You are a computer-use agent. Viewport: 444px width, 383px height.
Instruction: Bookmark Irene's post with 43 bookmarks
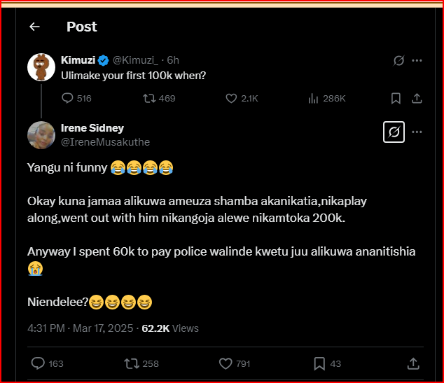(x=319, y=363)
